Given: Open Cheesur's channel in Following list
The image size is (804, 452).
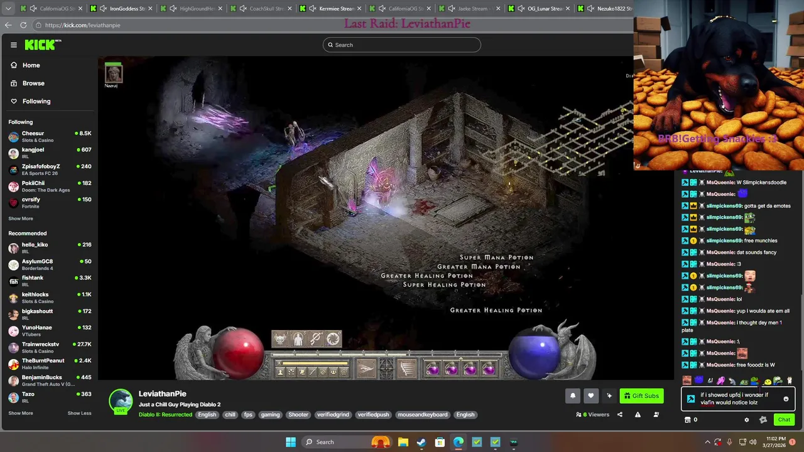Looking at the screenshot, I should pos(50,136).
